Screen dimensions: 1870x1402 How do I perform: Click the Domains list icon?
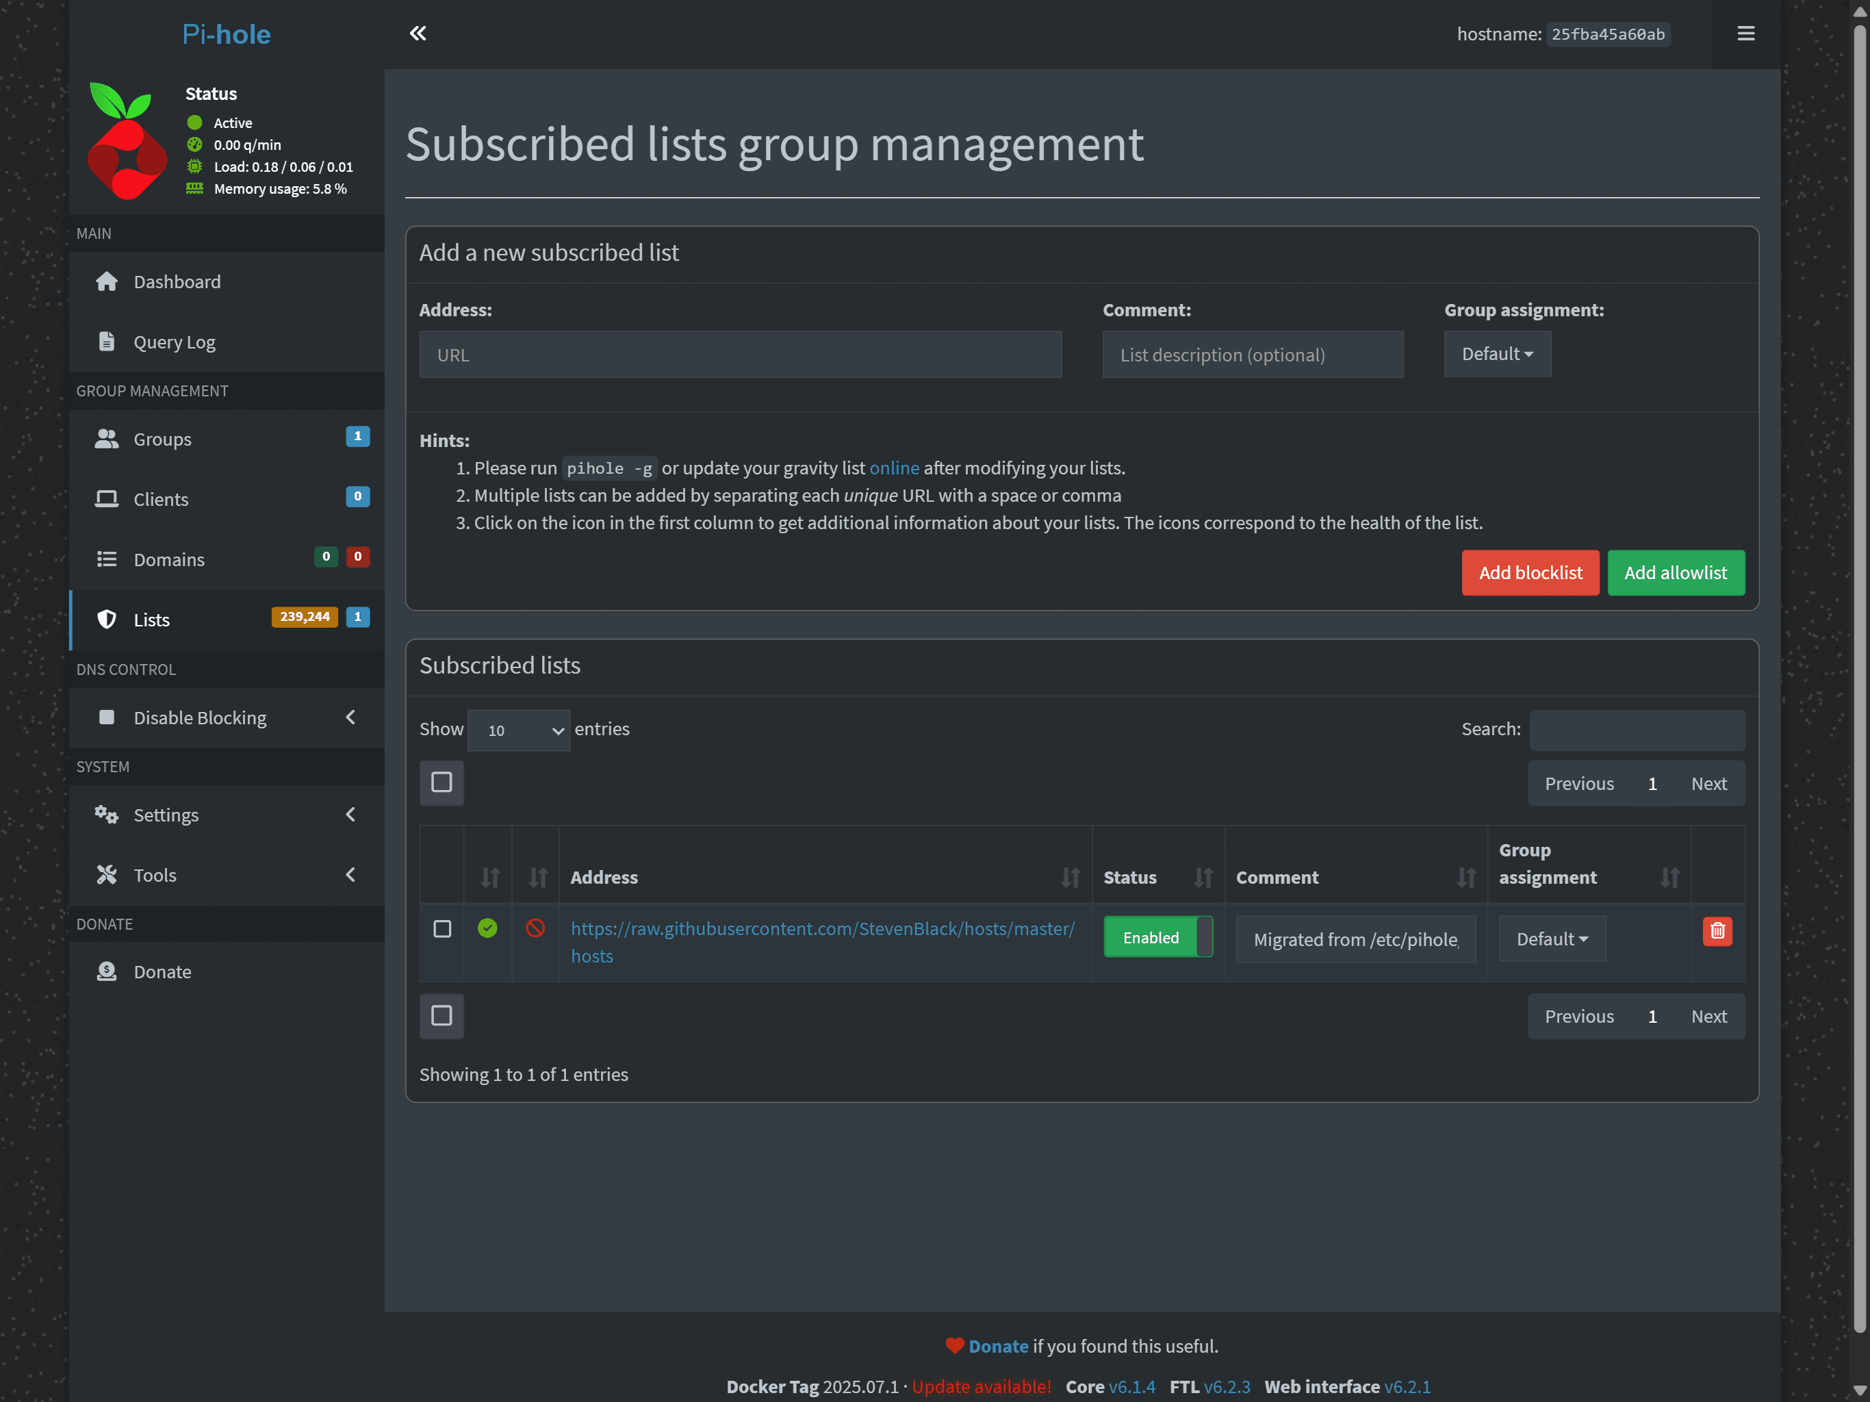107,559
